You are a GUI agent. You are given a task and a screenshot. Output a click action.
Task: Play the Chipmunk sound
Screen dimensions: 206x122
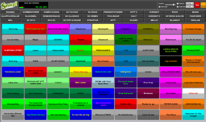(x=103, y=40)
